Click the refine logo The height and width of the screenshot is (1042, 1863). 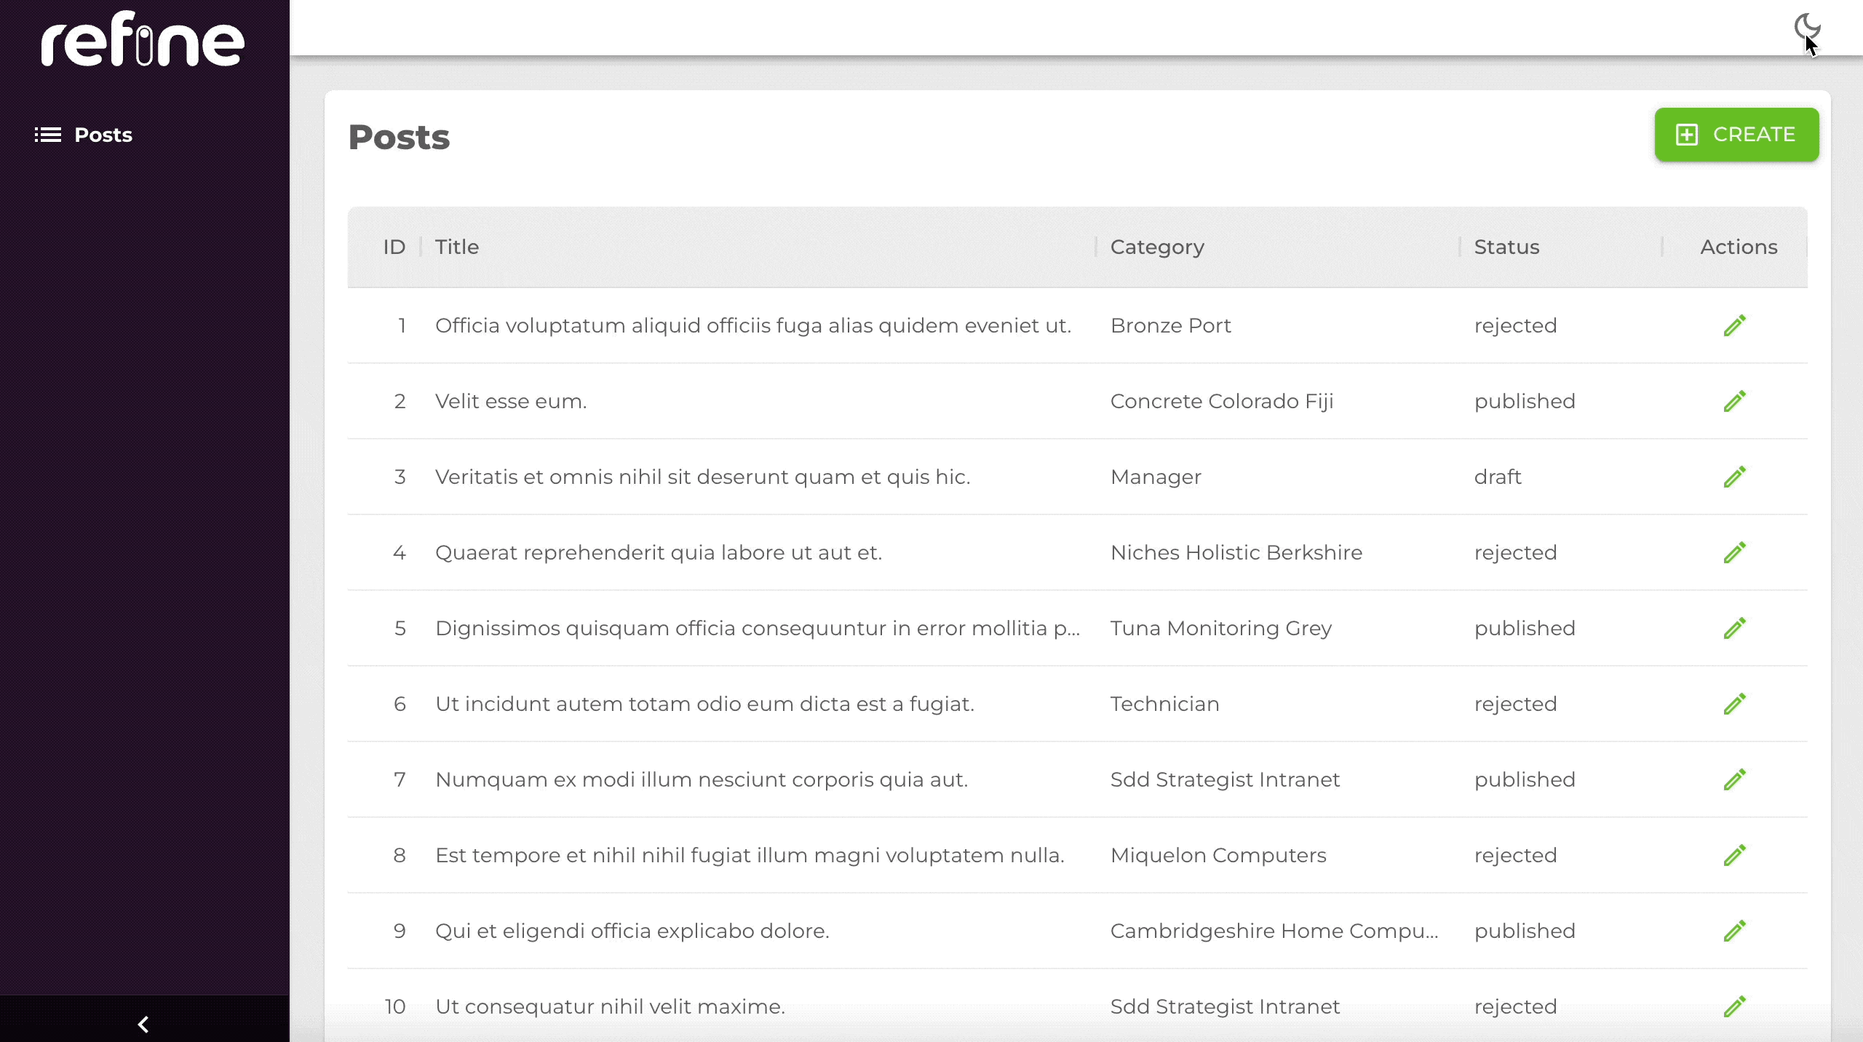coord(143,39)
